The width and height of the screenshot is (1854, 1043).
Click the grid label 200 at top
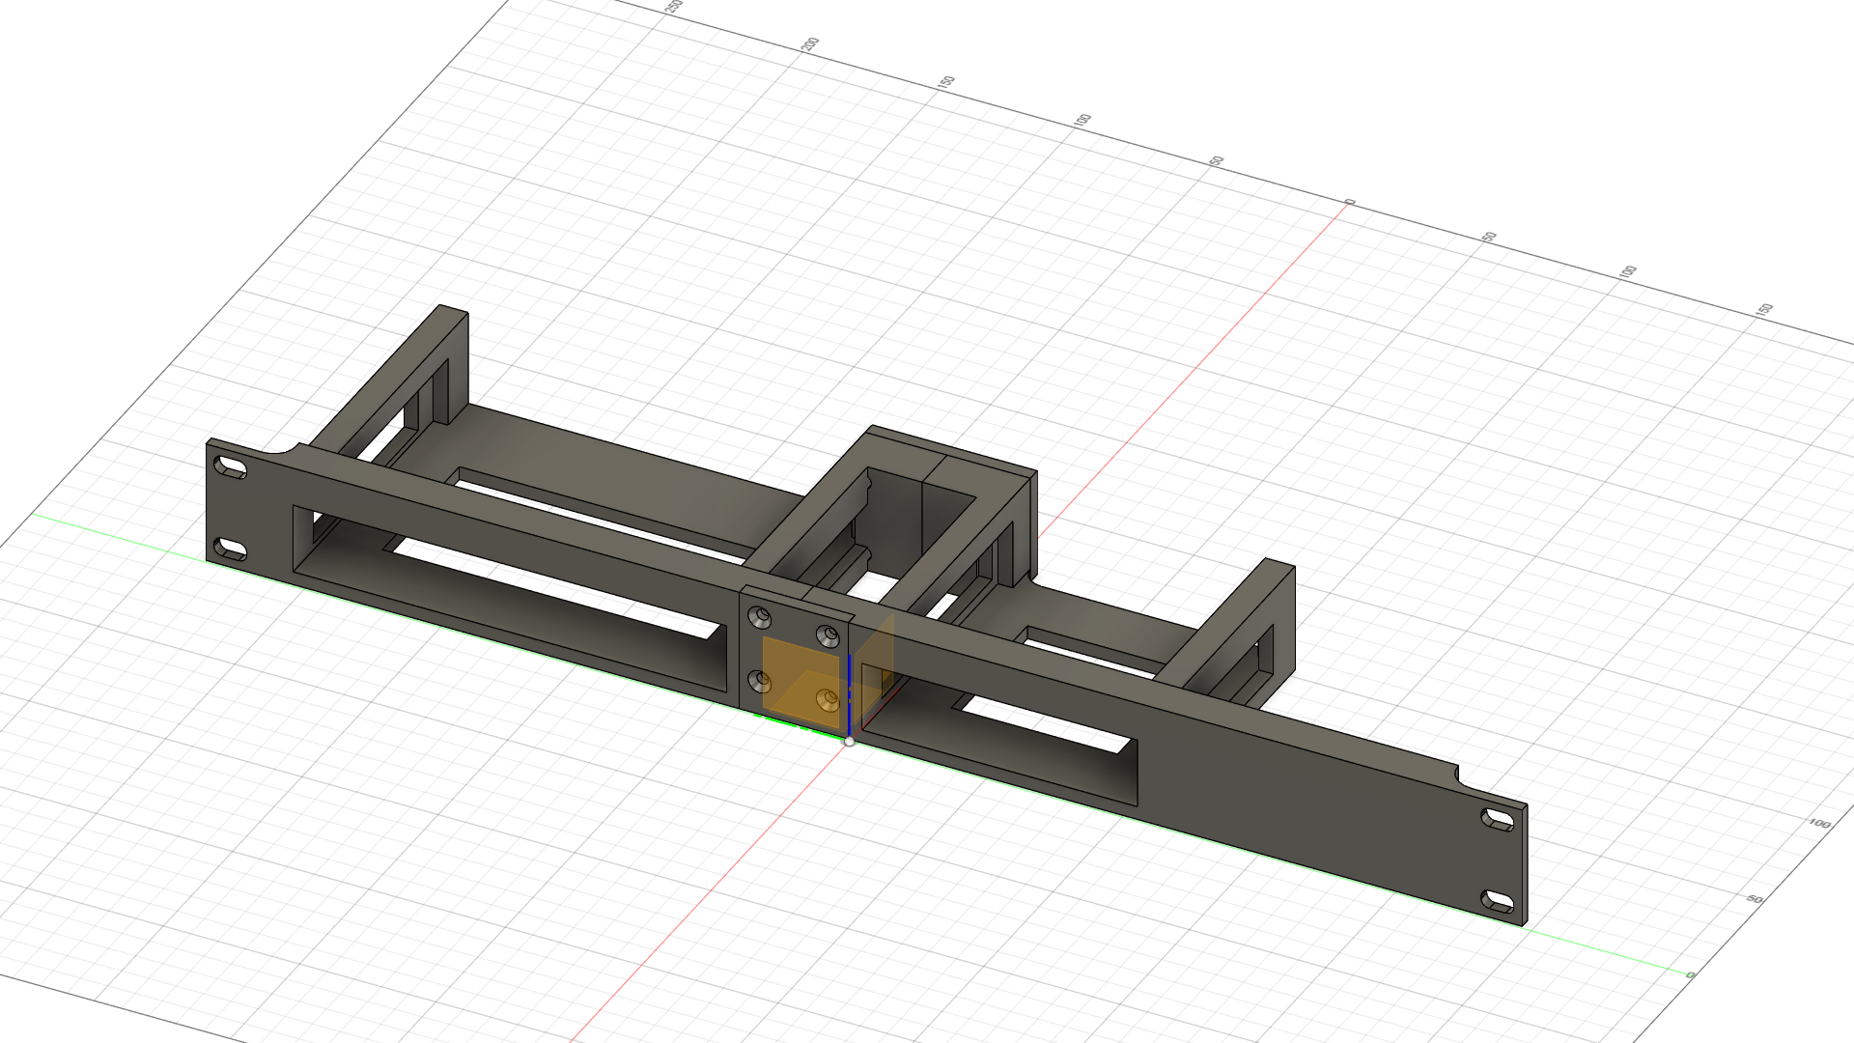click(x=809, y=44)
